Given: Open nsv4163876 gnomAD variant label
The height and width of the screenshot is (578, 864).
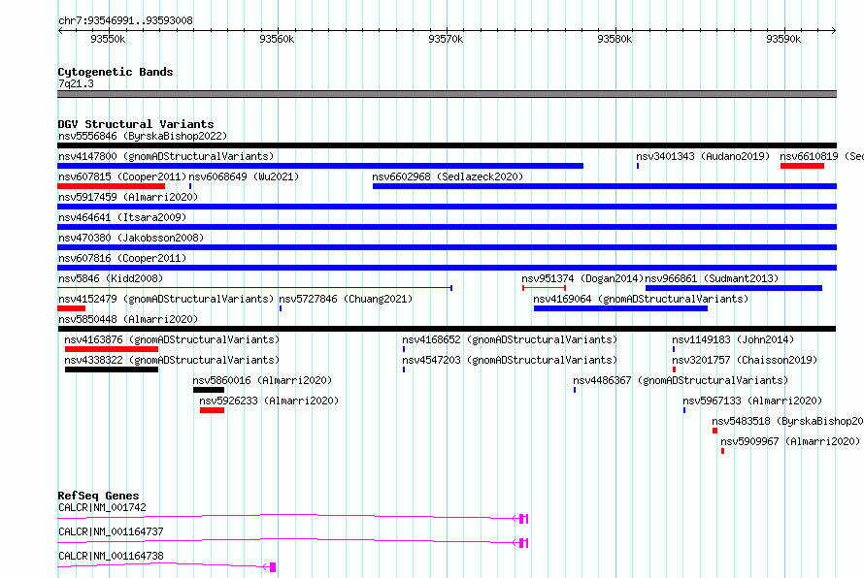Looking at the screenshot, I should (x=172, y=339).
